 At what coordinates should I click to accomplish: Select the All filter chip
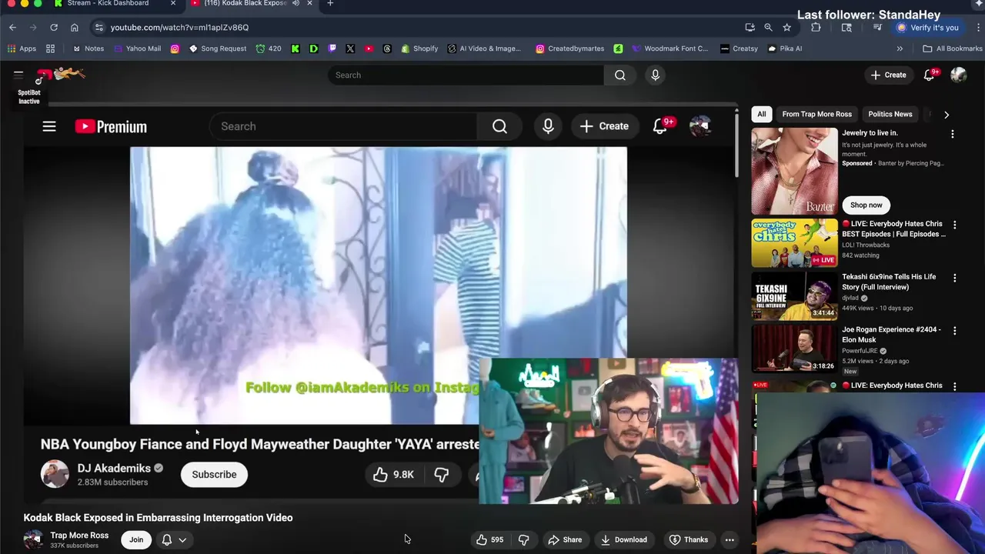[x=761, y=114]
